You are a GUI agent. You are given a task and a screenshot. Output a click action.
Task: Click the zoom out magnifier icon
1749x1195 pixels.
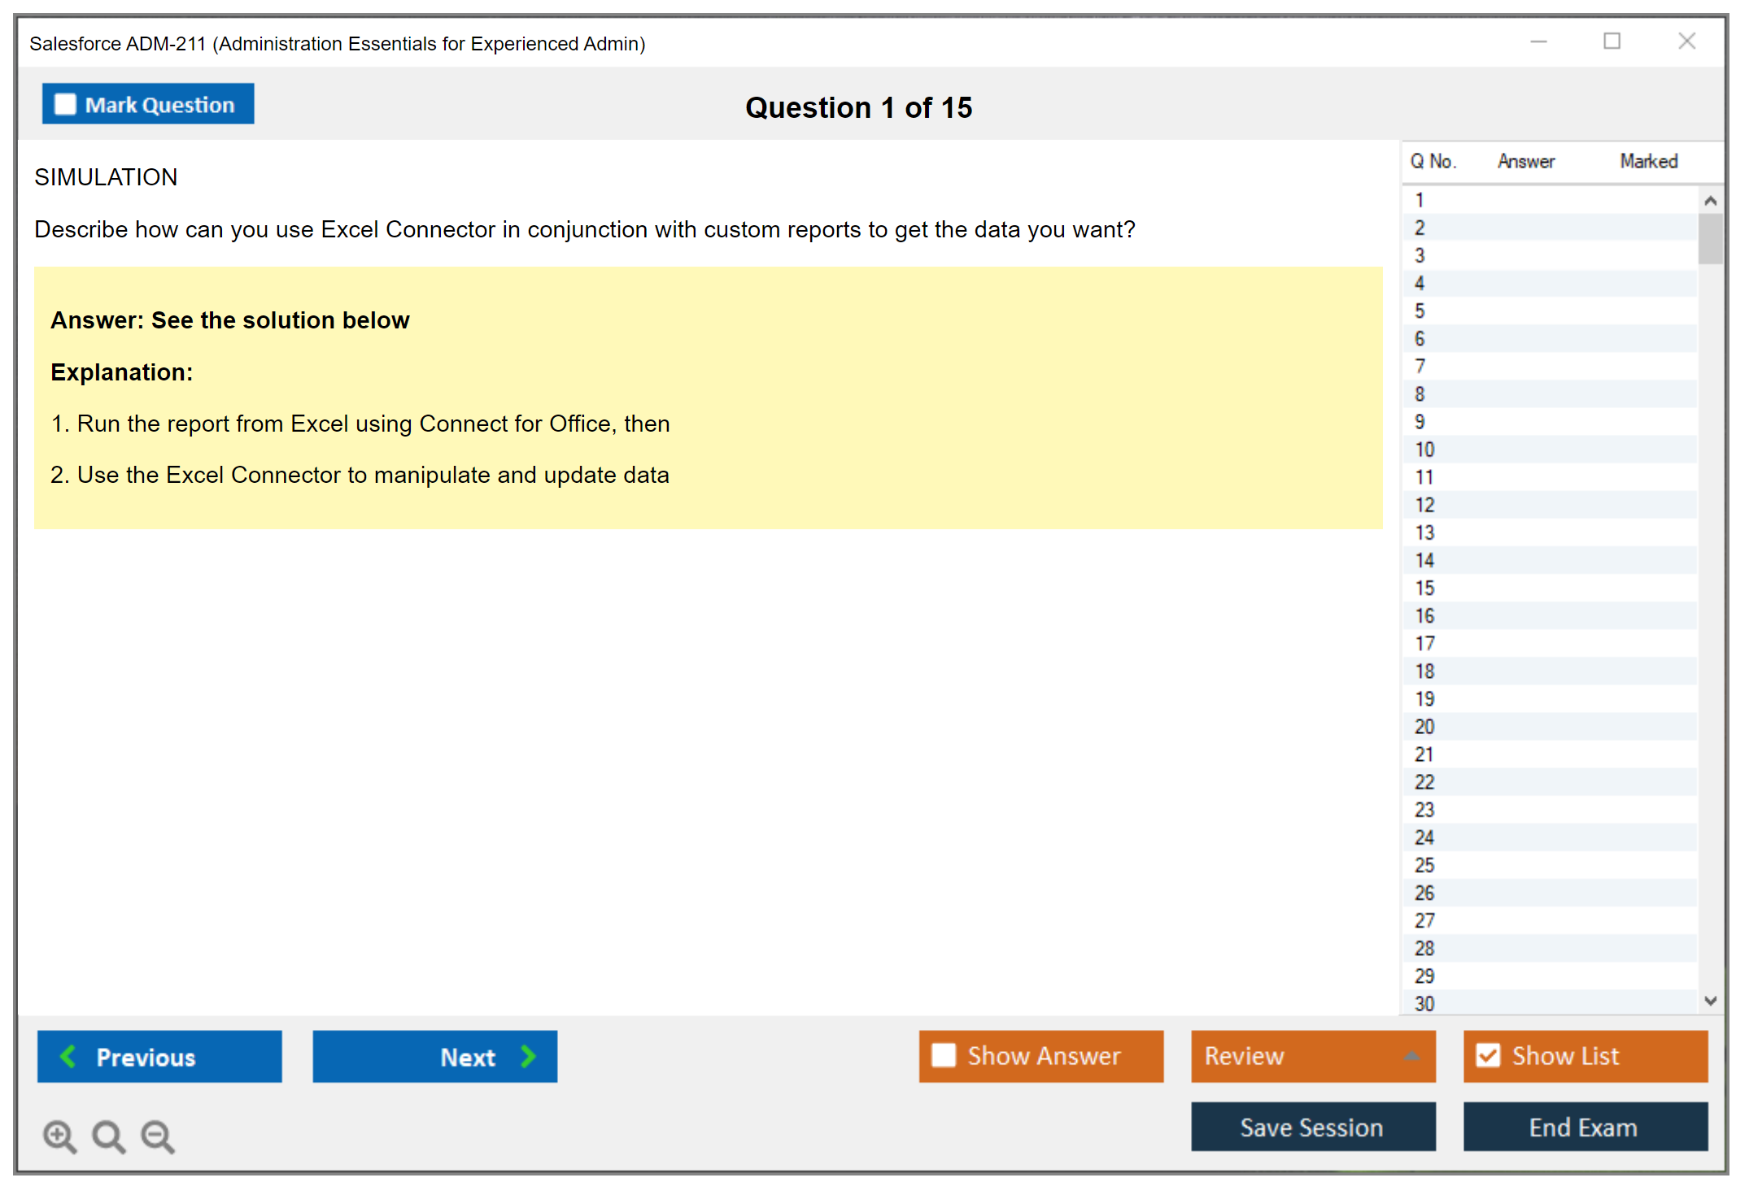158,1136
